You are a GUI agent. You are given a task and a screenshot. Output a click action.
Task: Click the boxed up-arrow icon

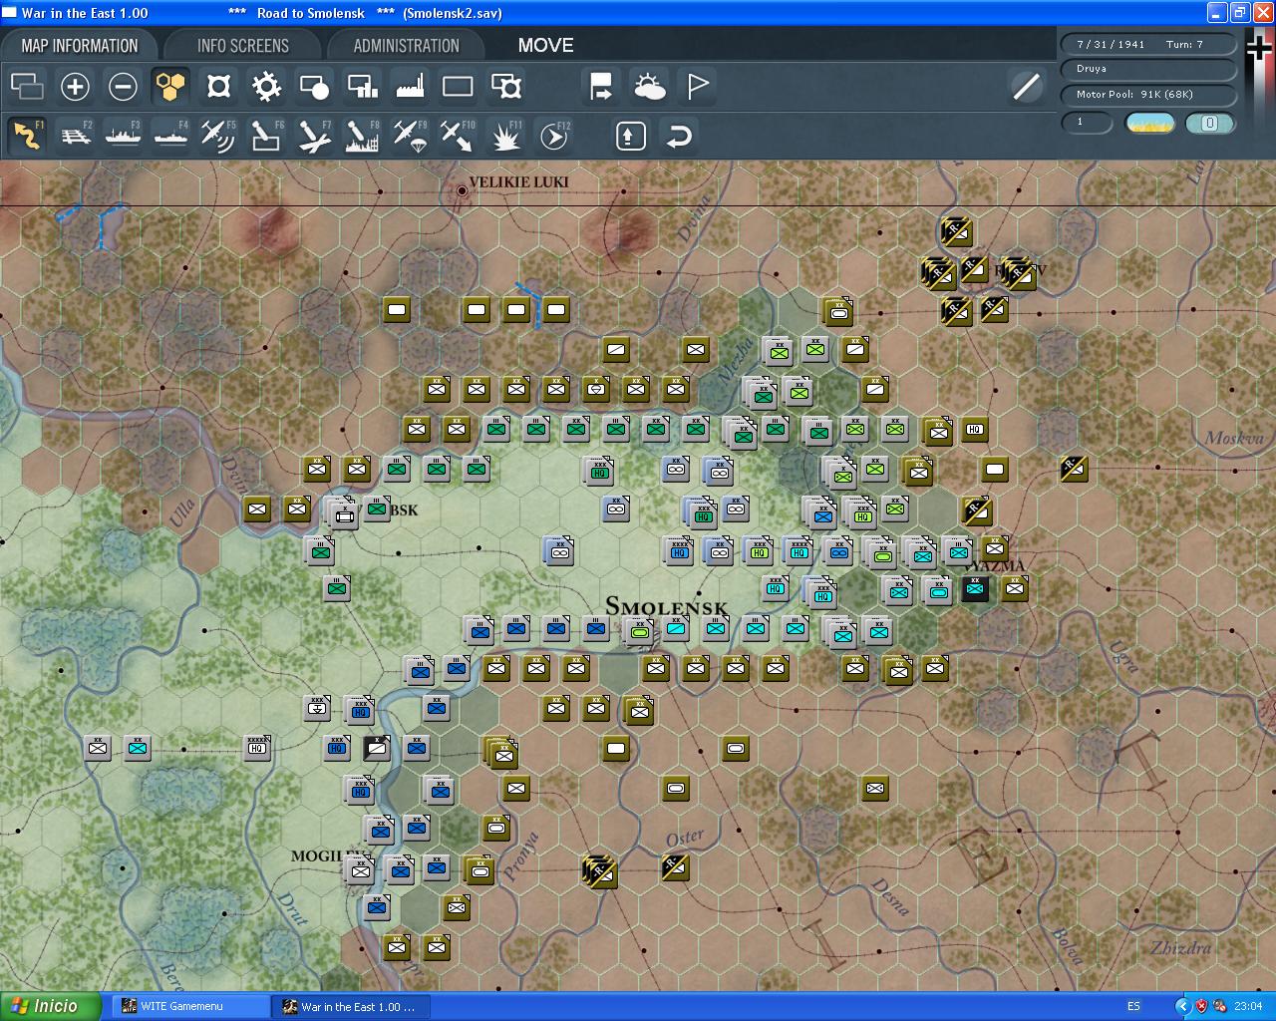[630, 136]
